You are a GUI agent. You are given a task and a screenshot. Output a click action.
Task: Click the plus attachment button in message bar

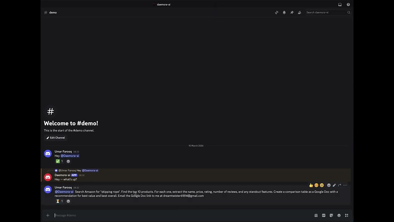click(x=48, y=215)
